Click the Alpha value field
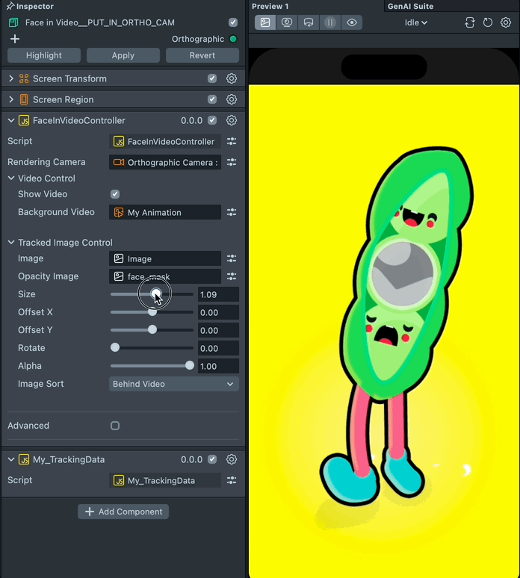This screenshot has height=578, width=520. (x=218, y=367)
